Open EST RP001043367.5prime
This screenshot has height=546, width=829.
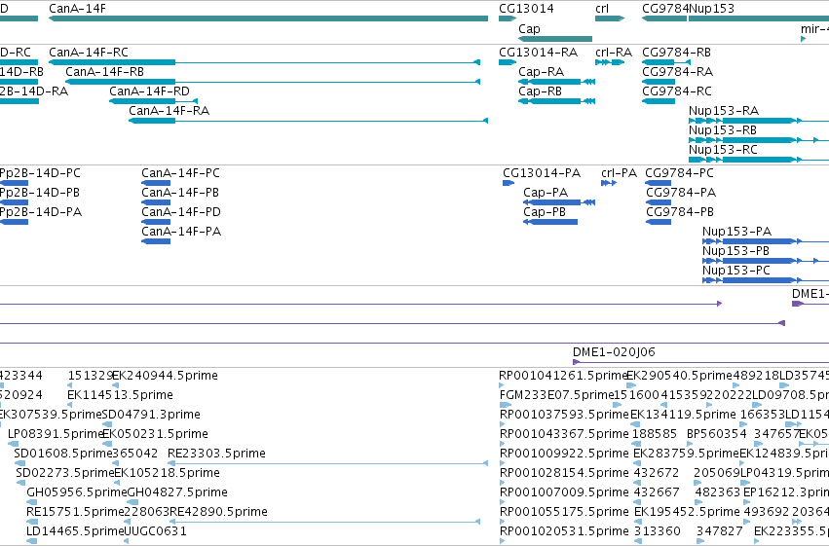click(x=564, y=434)
